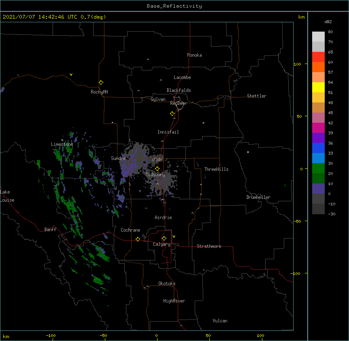The height and width of the screenshot is (341, 349).
Task: Click the Vulcan label
Action: (220, 321)
